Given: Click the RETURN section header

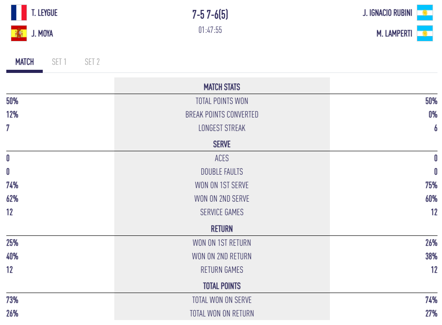Looking at the screenshot, I should point(222,229).
